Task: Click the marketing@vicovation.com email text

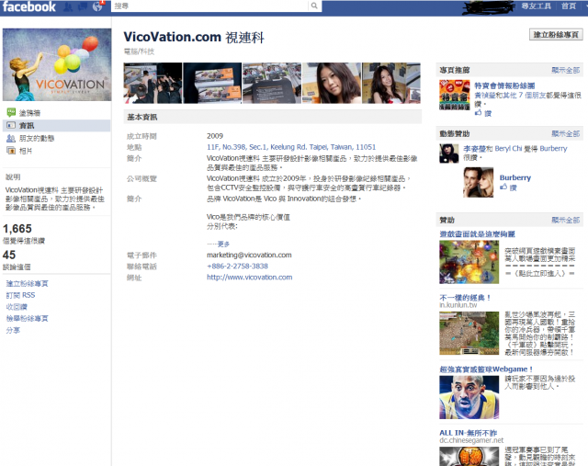Action: click(249, 256)
